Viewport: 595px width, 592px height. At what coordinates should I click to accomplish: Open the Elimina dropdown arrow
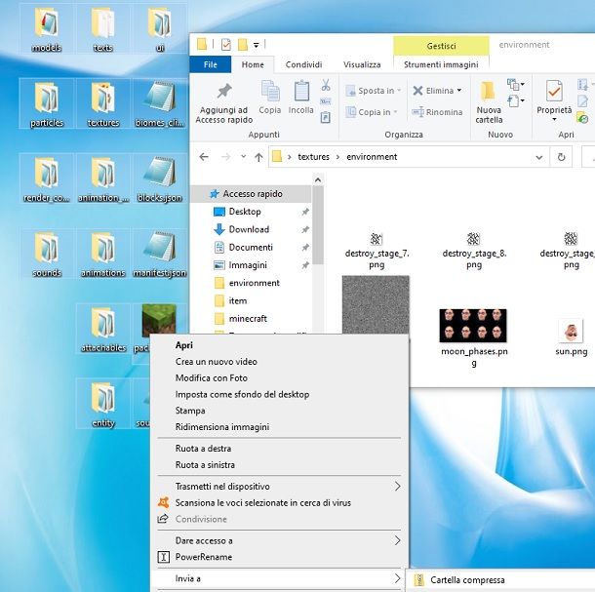(459, 91)
